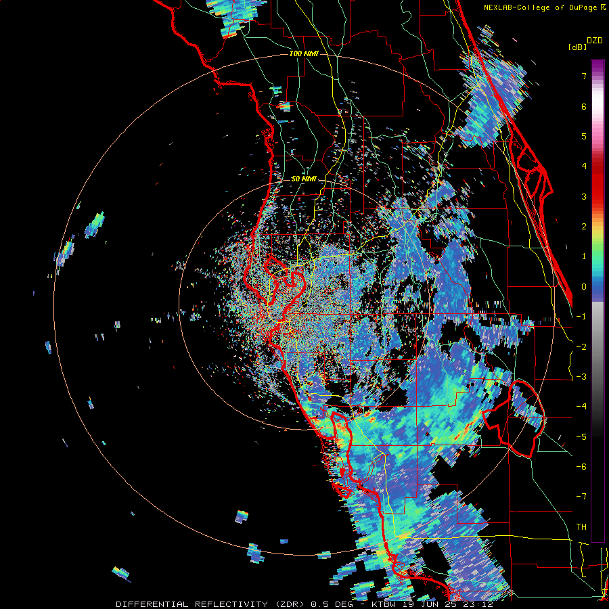Image resolution: width=609 pixels, height=609 pixels.
Task: Click the -2 value on the color scale
Action: (581, 347)
